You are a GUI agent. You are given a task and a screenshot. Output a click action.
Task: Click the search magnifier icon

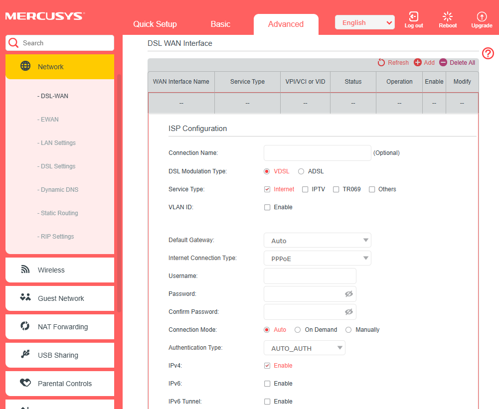click(x=13, y=43)
